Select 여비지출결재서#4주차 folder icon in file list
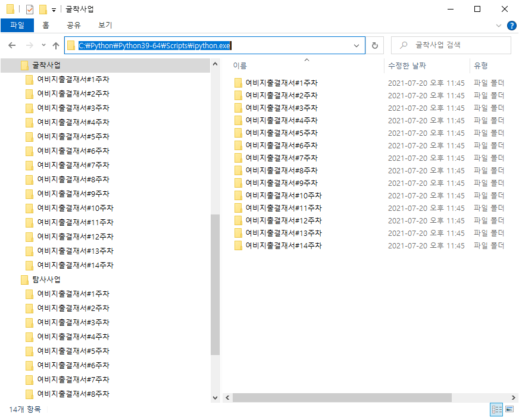 tap(238, 120)
